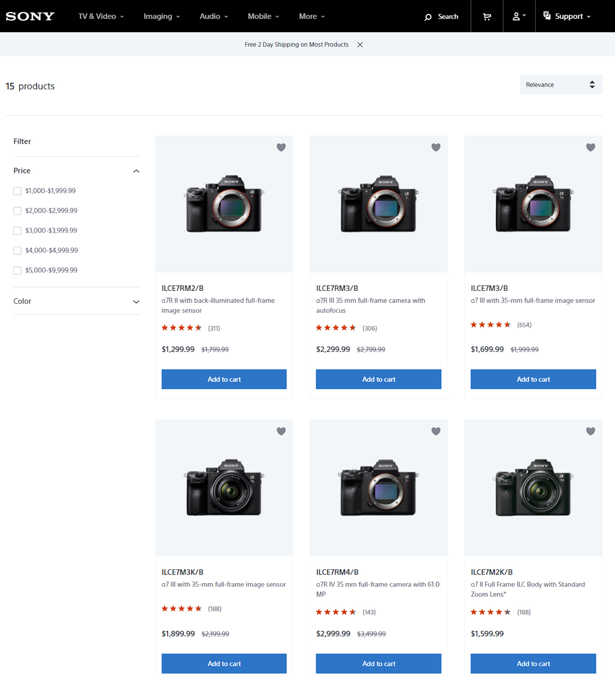
Task: Click the Sony logo
Action: 30,16
